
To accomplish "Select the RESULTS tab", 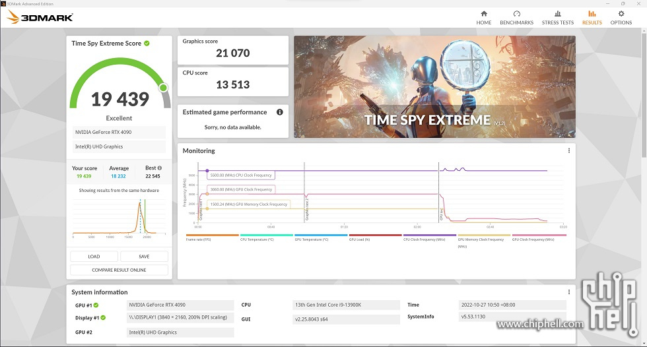I will click(x=592, y=18).
